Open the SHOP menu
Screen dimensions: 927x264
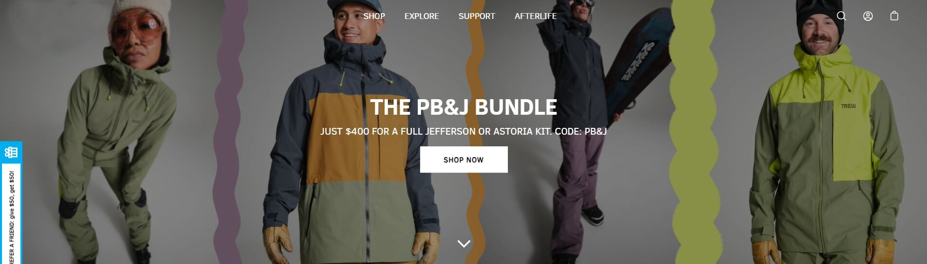coord(374,16)
